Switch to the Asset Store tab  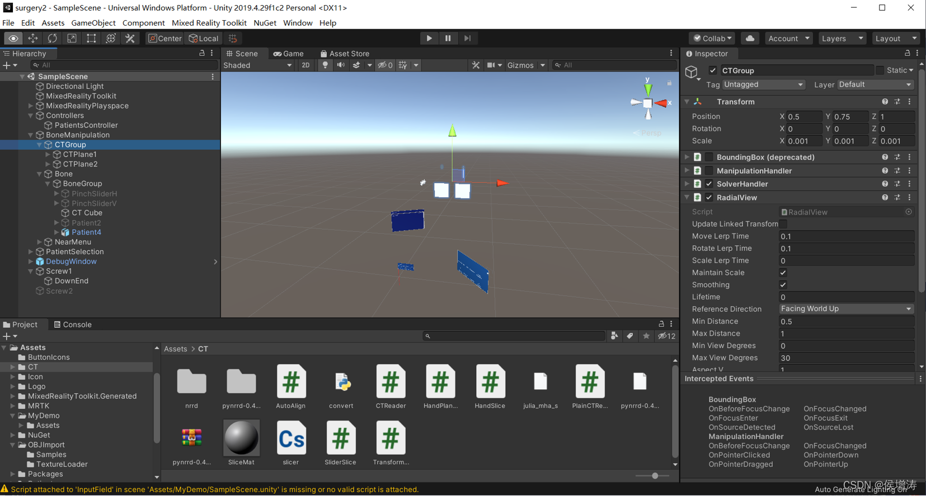pyautogui.click(x=345, y=54)
